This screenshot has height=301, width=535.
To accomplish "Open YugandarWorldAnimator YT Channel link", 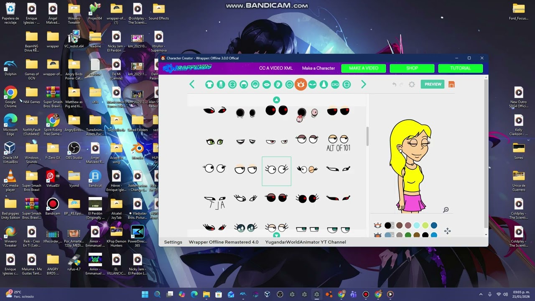I will coord(306,242).
